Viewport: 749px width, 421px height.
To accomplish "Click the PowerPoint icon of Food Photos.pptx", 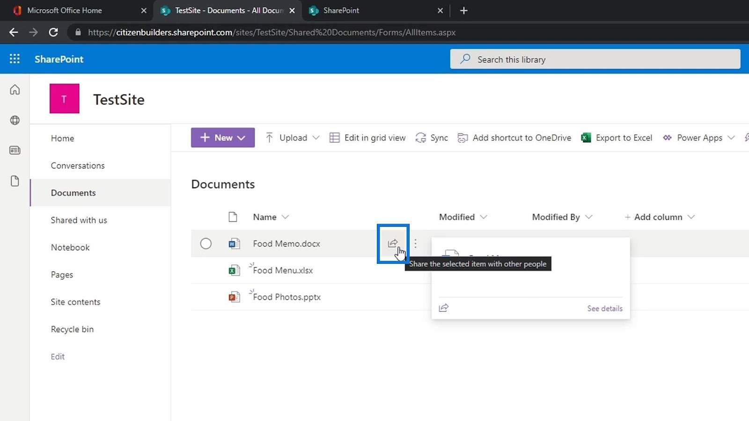I will (234, 297).
